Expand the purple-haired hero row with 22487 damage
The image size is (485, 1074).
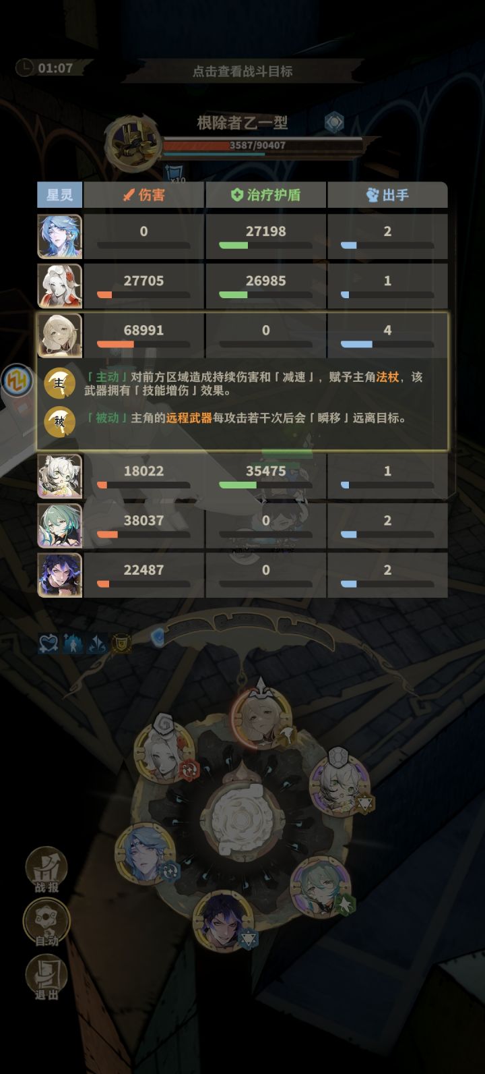243,575
